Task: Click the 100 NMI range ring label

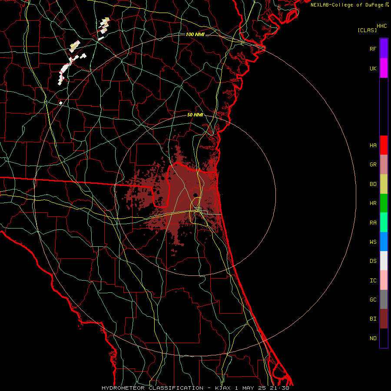Action: click(195, 34)
